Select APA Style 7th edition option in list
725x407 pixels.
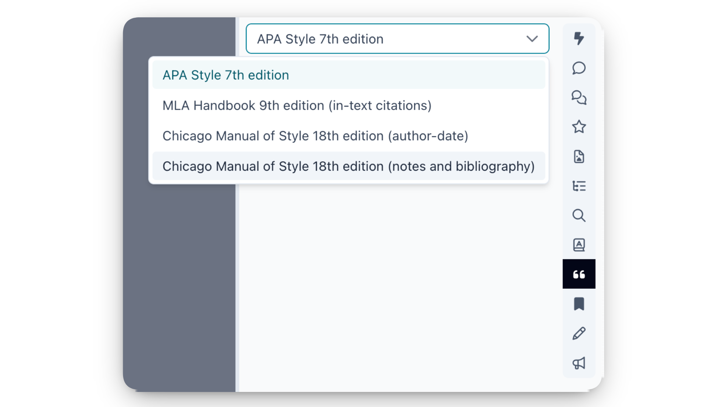pyautogui.click(x=349, y=75)
